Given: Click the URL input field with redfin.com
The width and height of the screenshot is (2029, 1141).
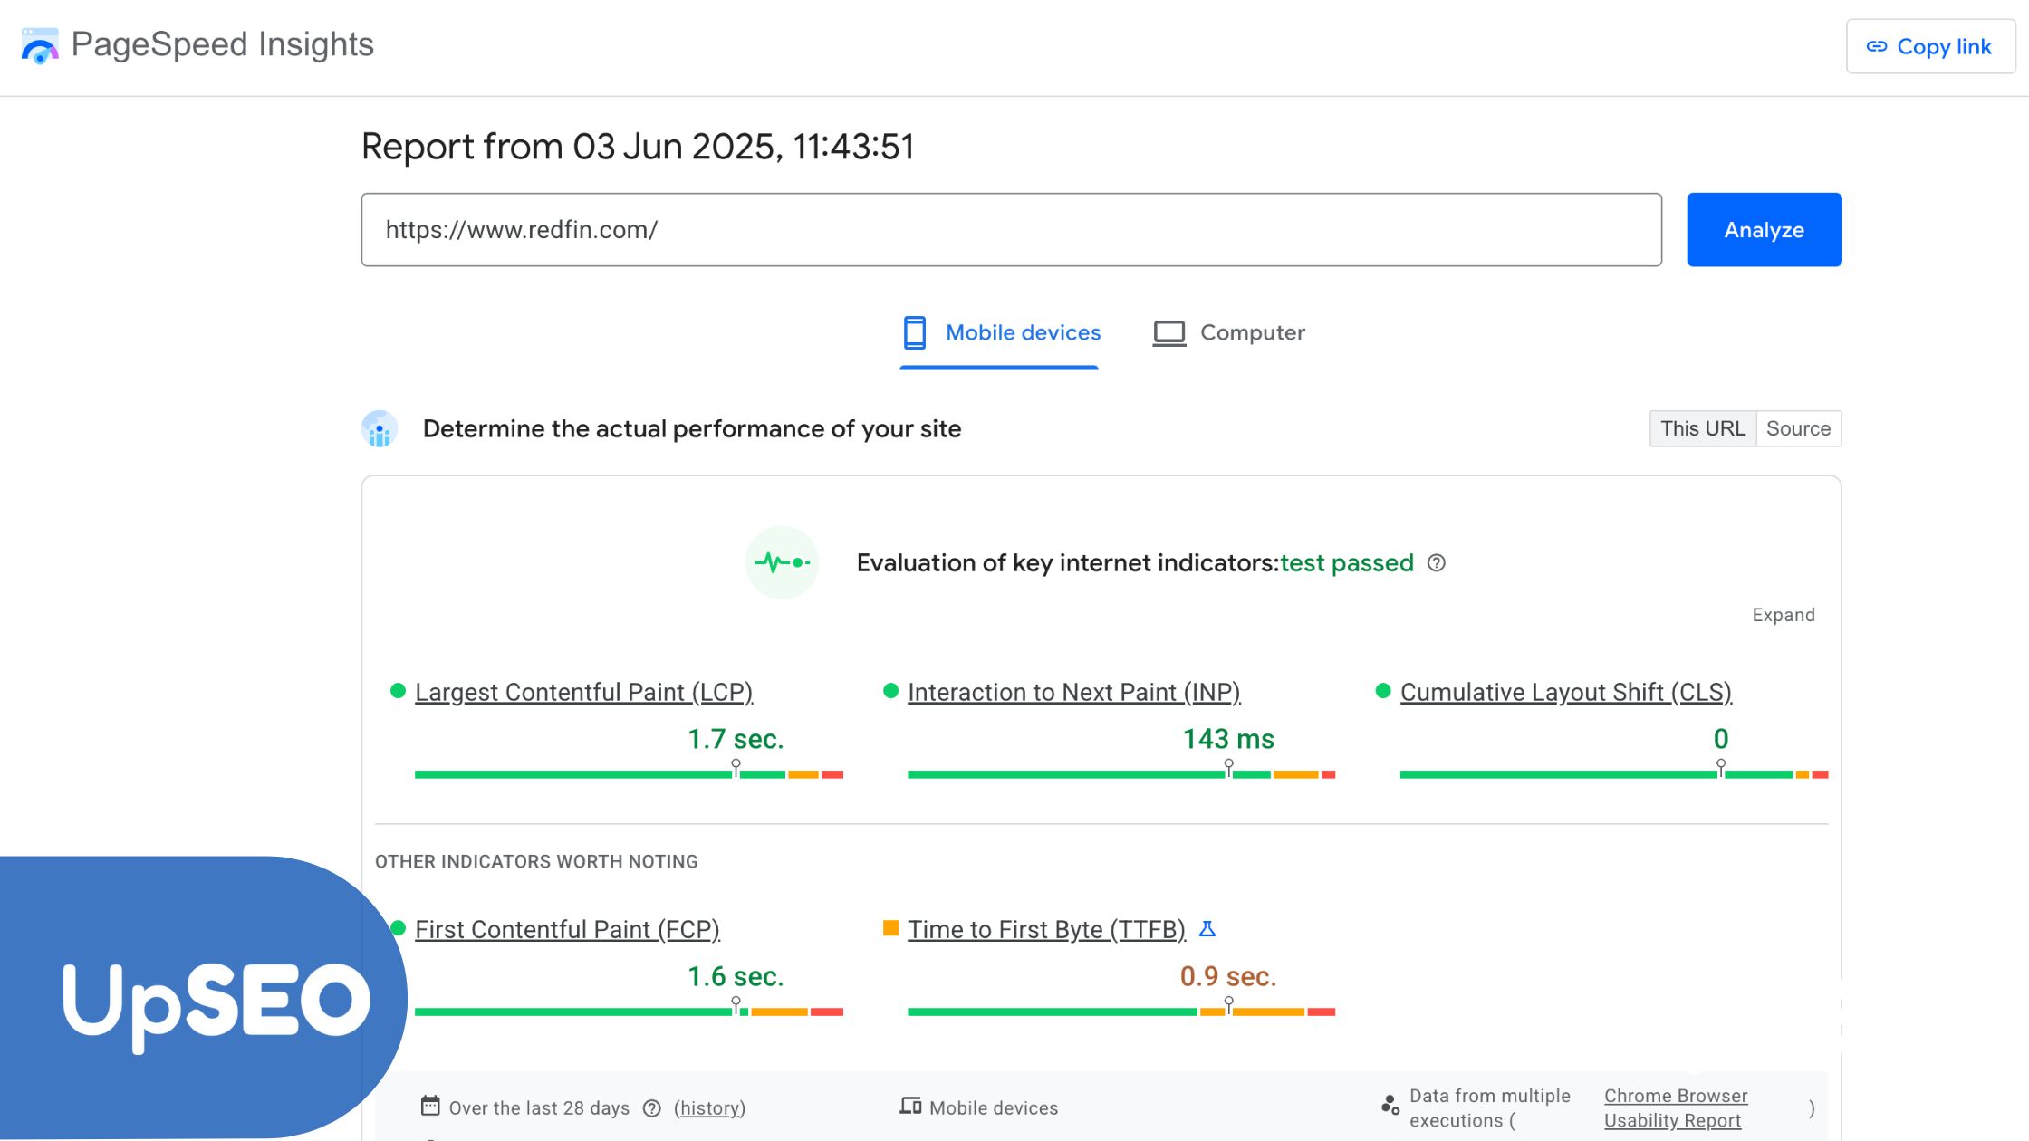Looking at the screenshot, I should (1012, 230).
